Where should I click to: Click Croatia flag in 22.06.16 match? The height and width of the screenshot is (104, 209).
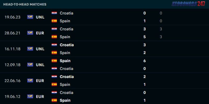point(54,76)
